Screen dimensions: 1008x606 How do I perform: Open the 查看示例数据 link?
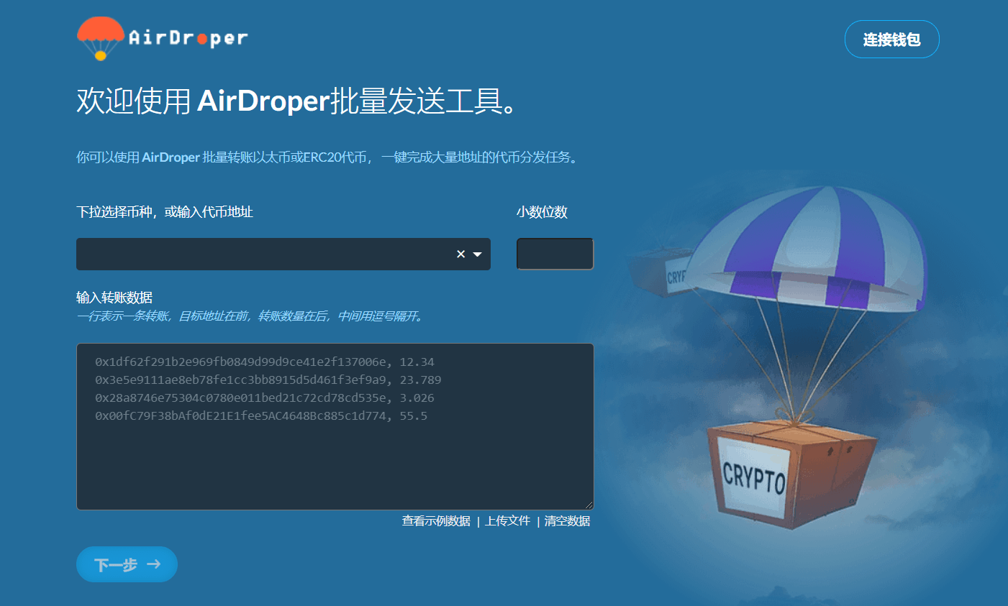tap(436, 520)
